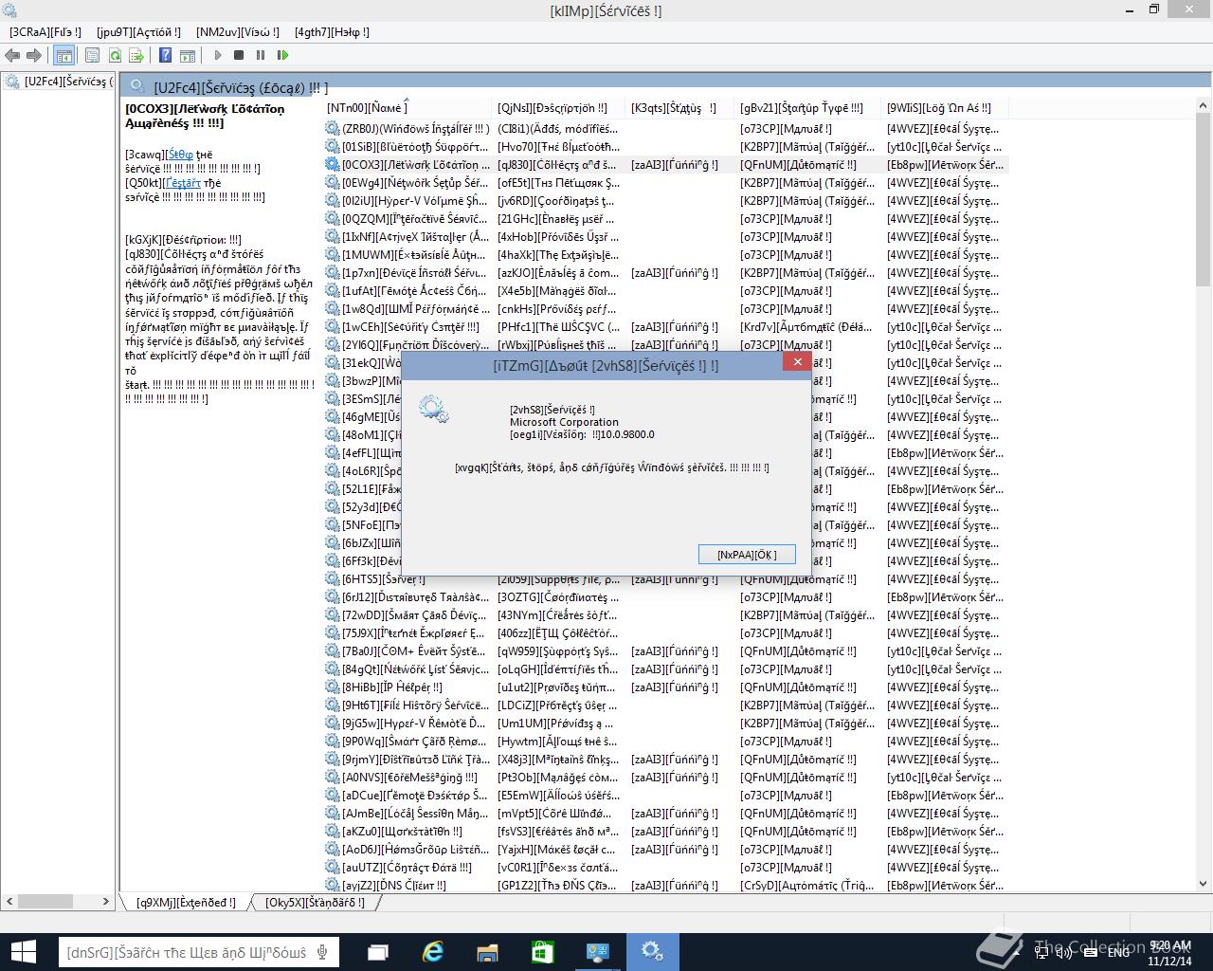
Task: Open File Explorer from the taskbar
Action: pos(487,952)
